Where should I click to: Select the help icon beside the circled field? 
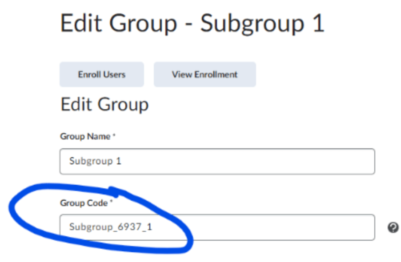coord(392,227)
